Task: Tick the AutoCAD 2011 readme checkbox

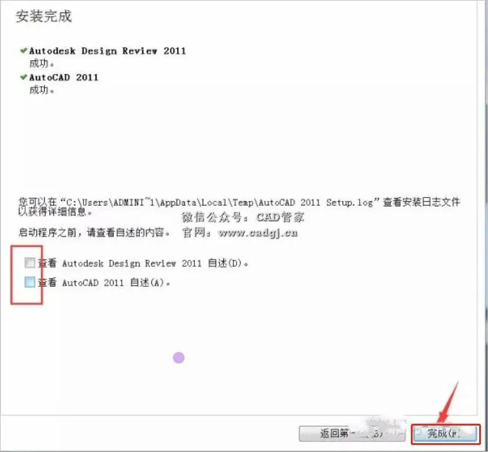Action: (29, 282)
